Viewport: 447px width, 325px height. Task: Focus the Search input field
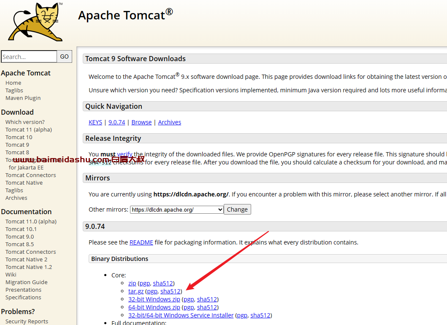click(29, 56)
